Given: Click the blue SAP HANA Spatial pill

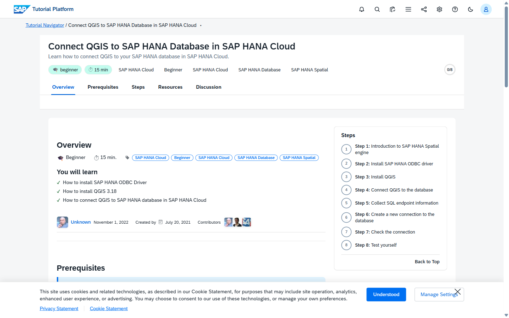Looking at the screenshot, I should click(299, 158).
